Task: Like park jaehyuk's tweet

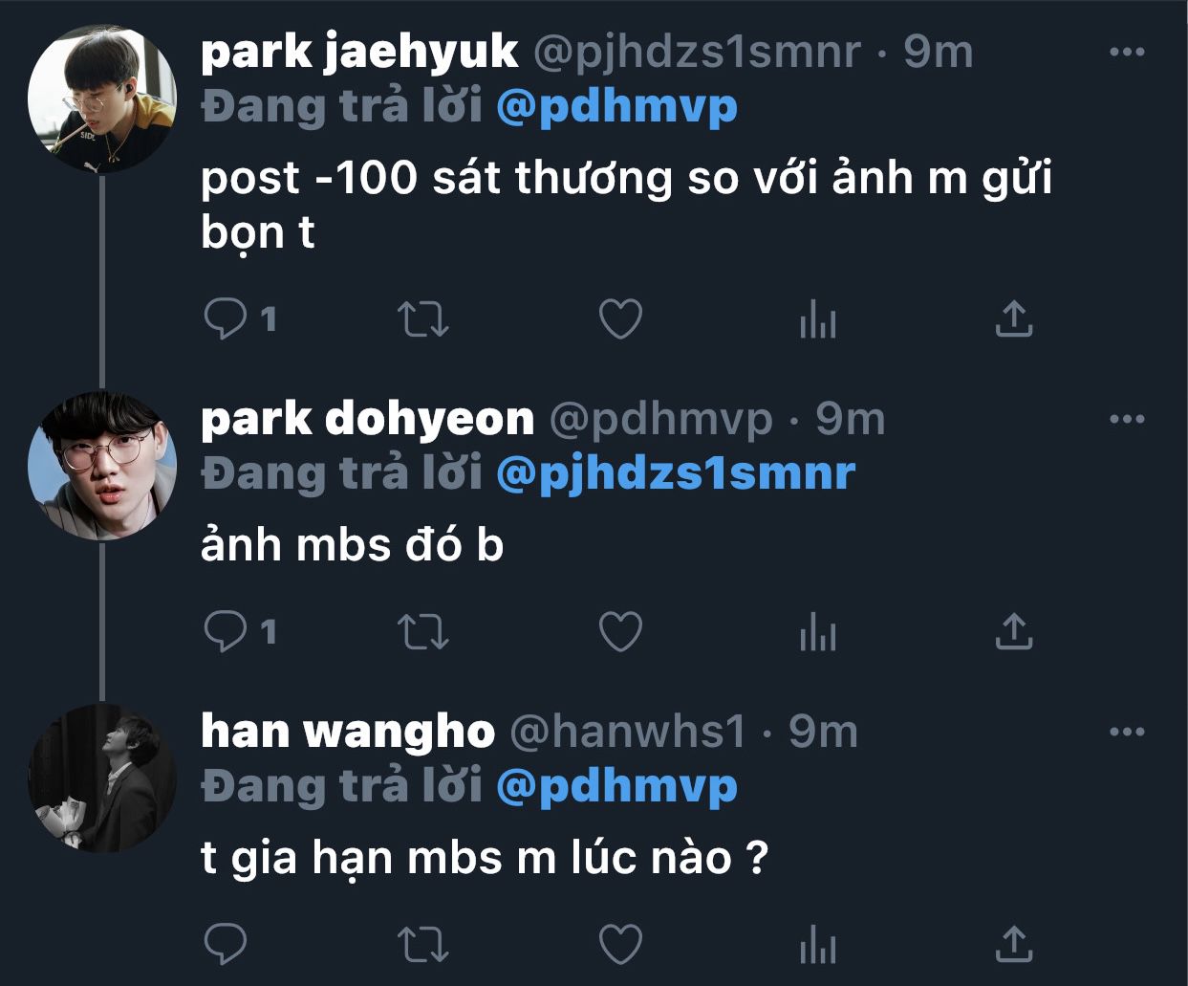Action: [x=620, y=319]
